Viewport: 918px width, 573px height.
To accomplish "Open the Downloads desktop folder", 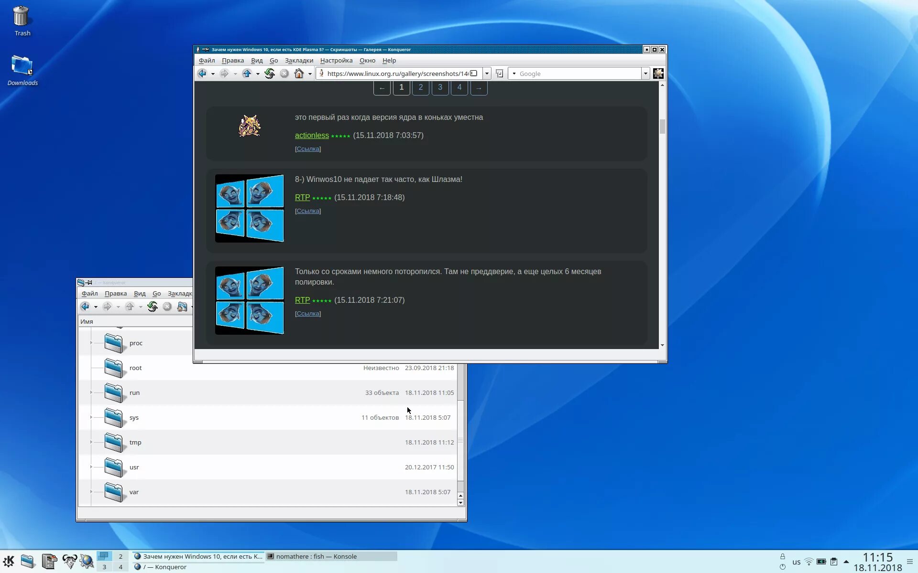I will 22,70.
